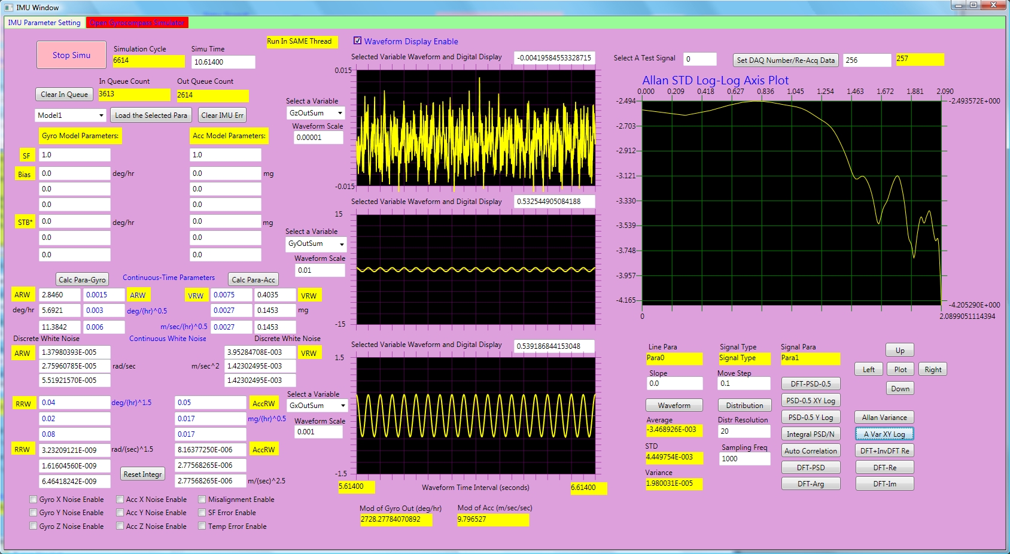The width and height of the screenshot is (1010, 554).
Task: Click the Allan STD log-log plot area
Action: tap(791, 203)
